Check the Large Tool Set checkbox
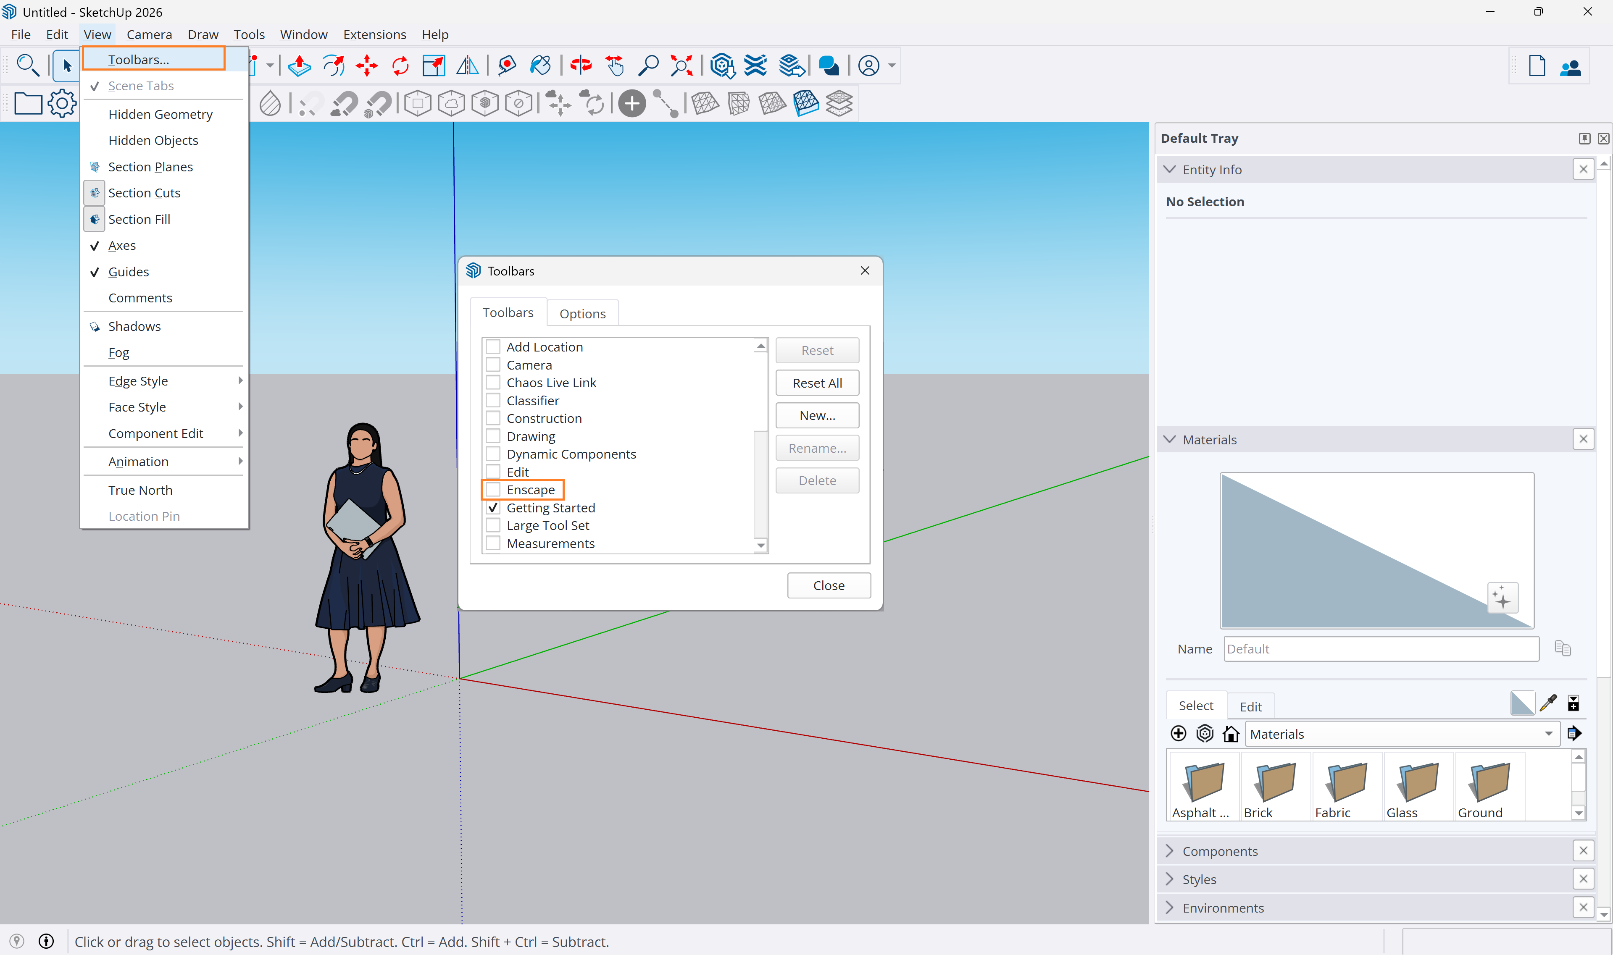The image size is (1613, 955). coord(493,526)
